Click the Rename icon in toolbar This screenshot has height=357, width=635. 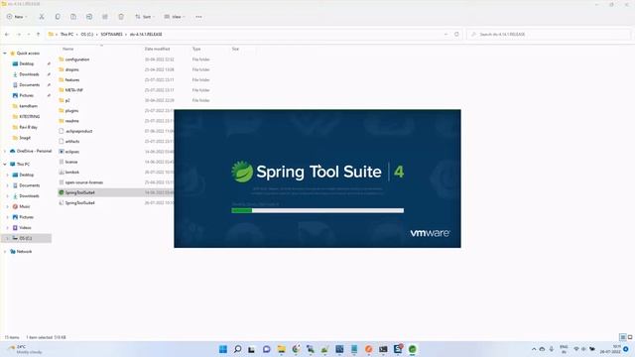(x=89, y=17)
